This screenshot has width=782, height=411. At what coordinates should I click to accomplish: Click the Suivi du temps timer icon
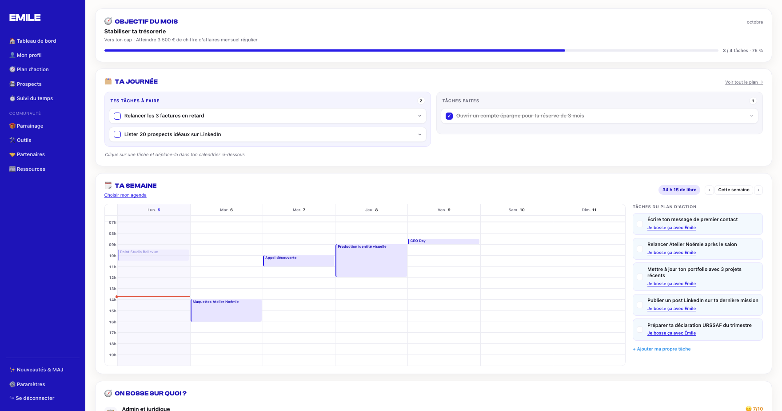tap(12, 98)
